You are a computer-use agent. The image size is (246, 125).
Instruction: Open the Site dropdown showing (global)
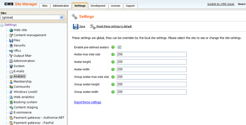[x=32, y=17]
